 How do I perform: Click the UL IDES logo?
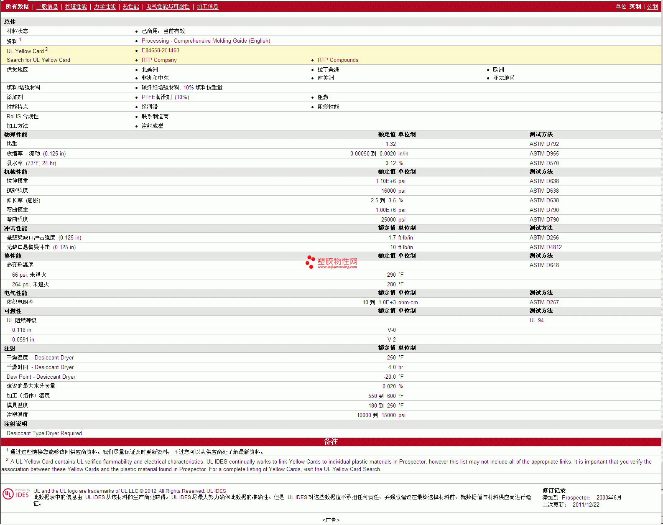click(x=16, y=494)
